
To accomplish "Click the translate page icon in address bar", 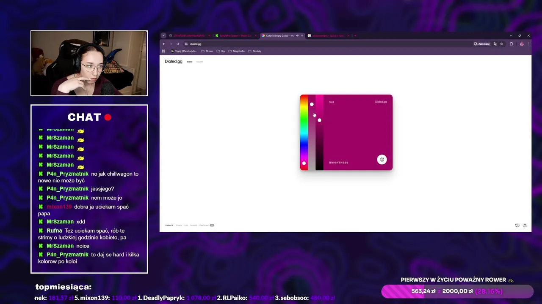I will [x=495, y=44].
